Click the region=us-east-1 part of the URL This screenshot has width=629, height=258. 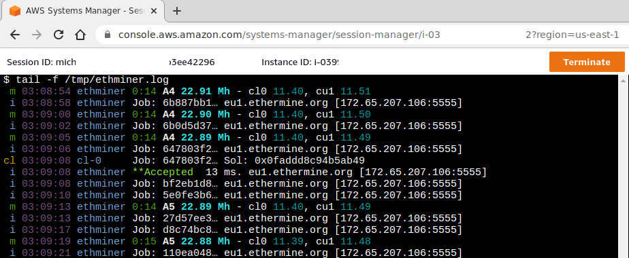[577, 35]
